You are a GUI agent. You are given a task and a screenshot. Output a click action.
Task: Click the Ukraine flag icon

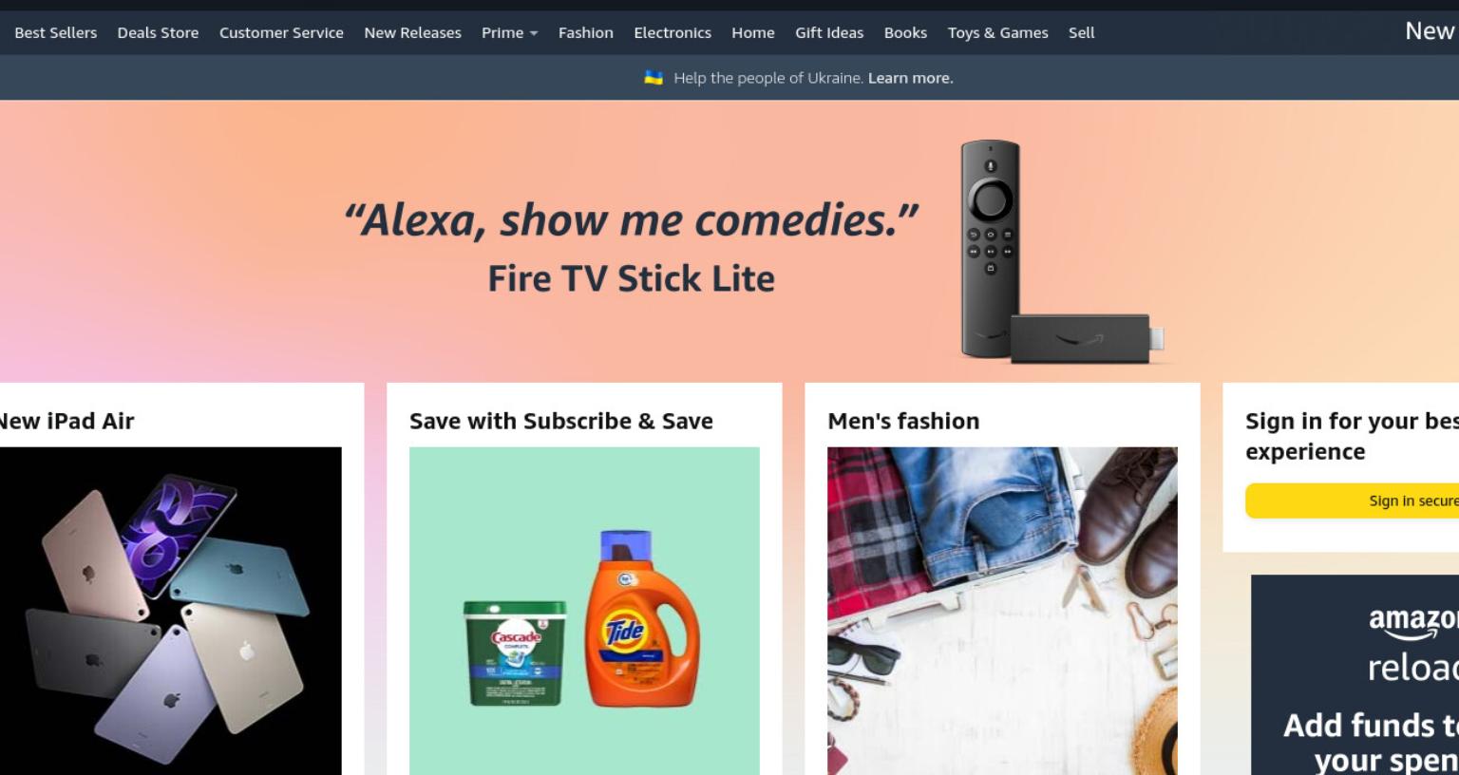(x=654, y=78)
